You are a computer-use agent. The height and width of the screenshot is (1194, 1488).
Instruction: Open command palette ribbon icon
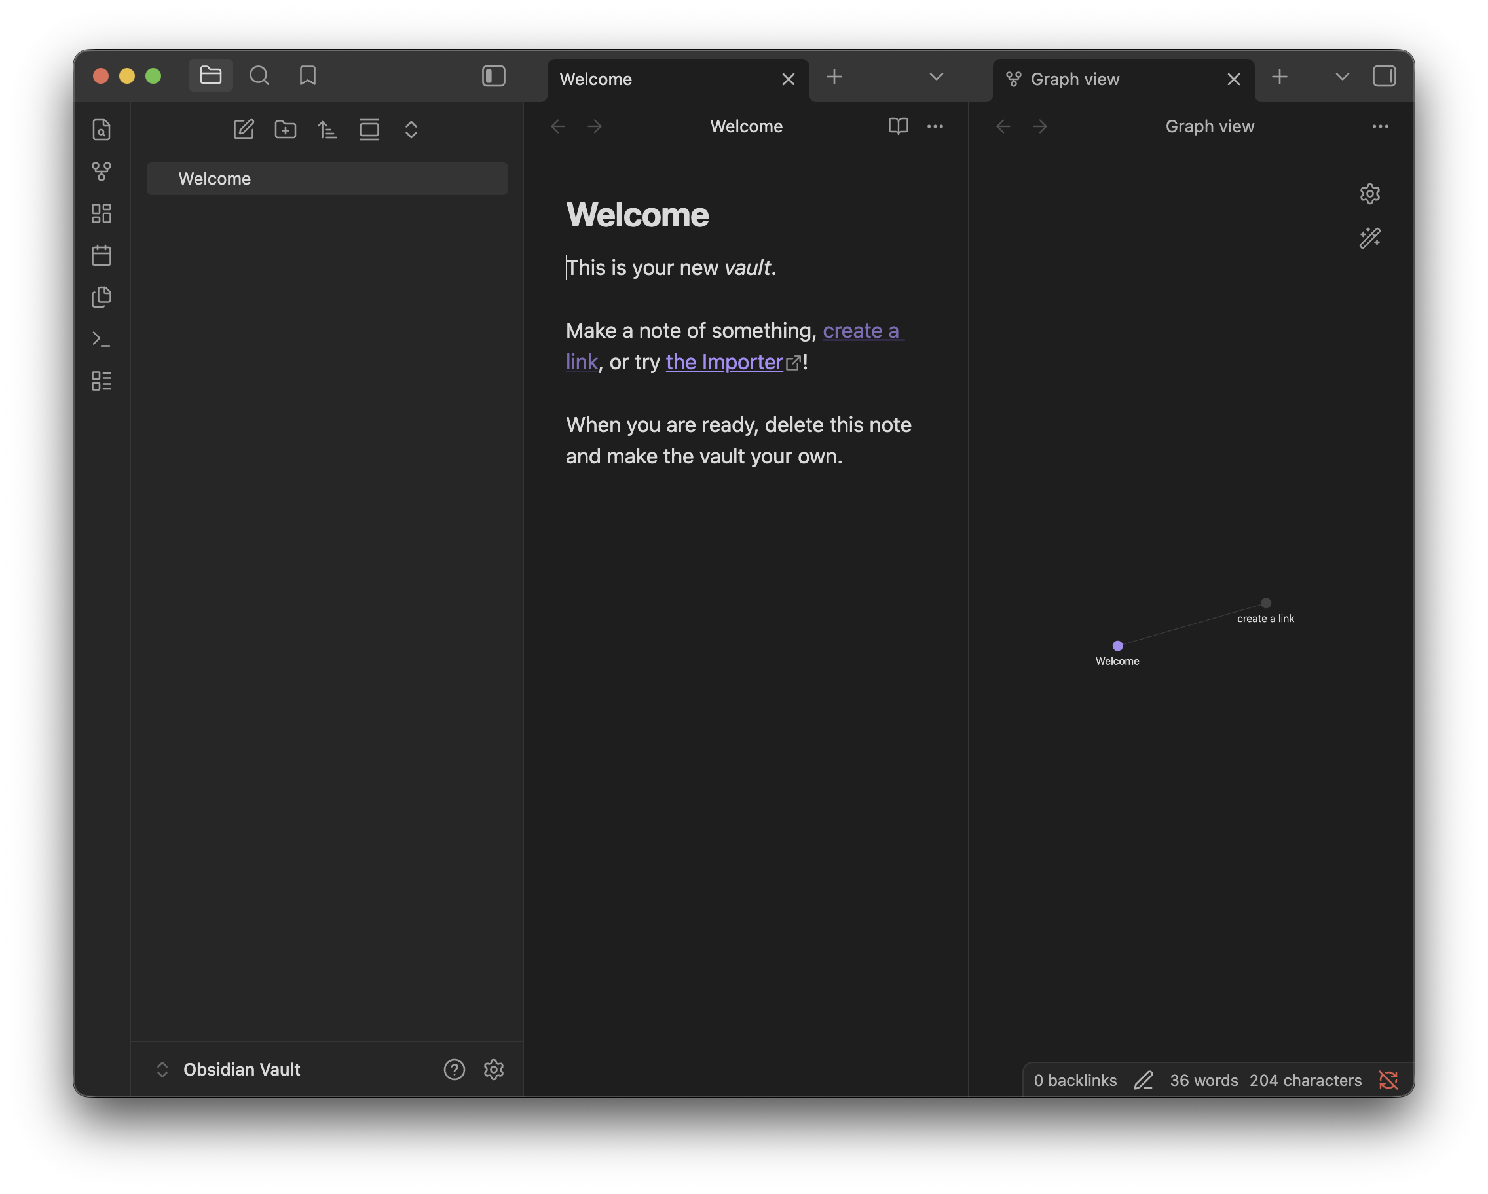[x=102, y=339]
